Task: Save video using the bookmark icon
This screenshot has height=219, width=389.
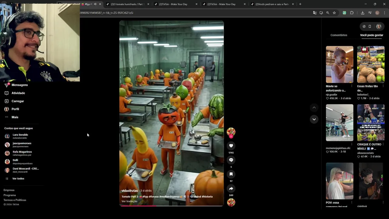Action: pyautogui.click(x=231, y=174)
